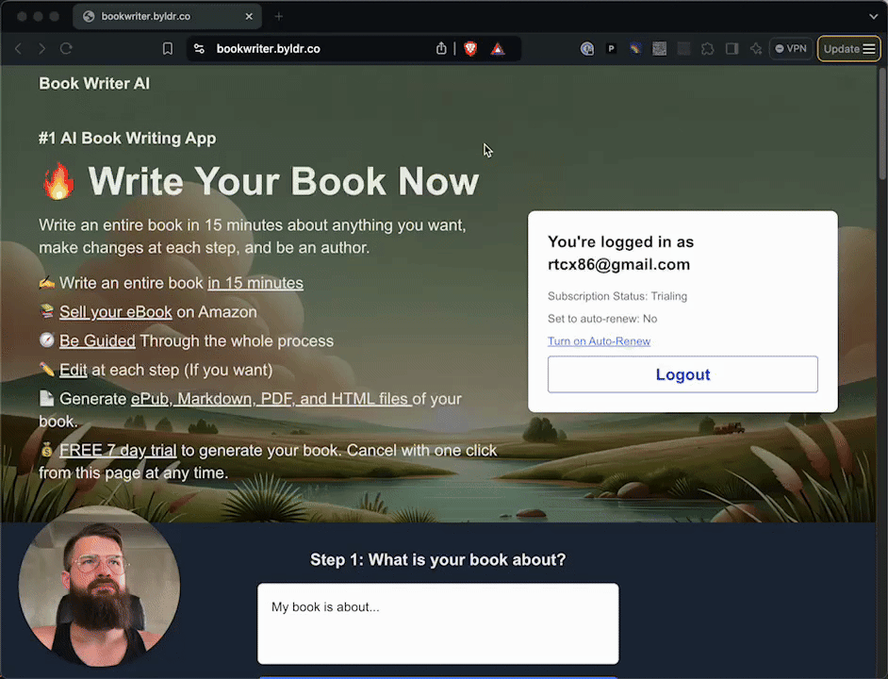
Task: Click the Brave Rewards triangle icon
Action: pos(497,48)
